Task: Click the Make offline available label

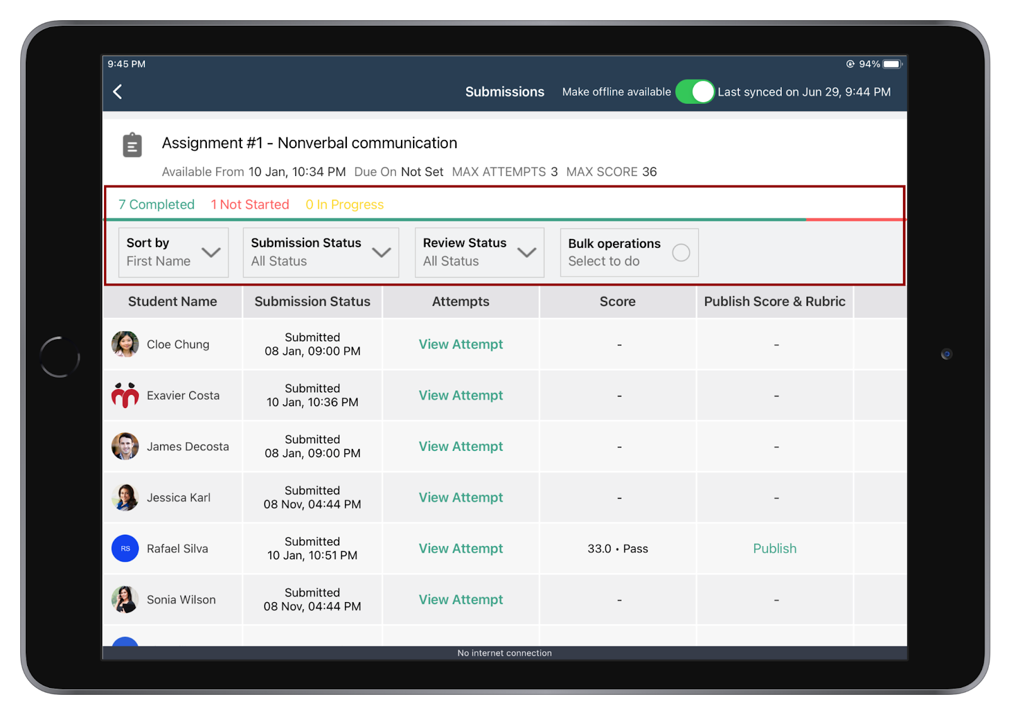Action: tap(616, 92)
